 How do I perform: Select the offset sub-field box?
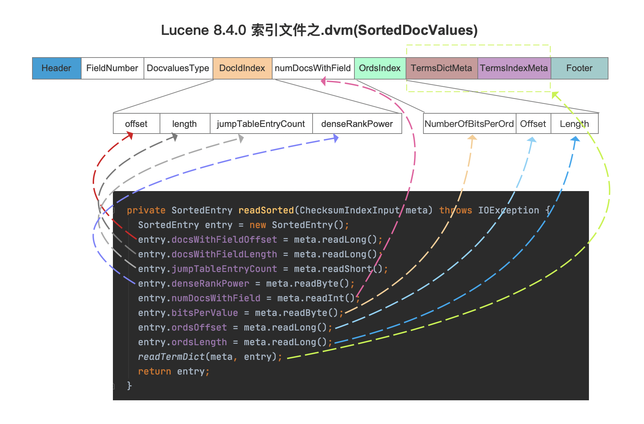tap(136, 124)
